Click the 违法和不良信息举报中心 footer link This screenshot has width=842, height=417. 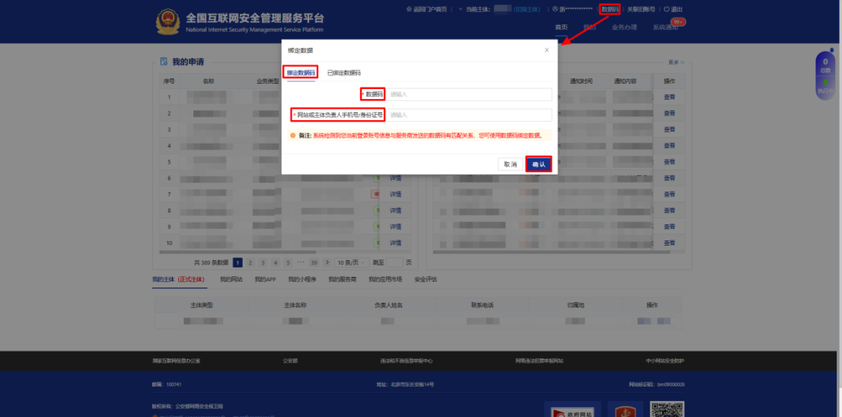(x=406, y=361)
